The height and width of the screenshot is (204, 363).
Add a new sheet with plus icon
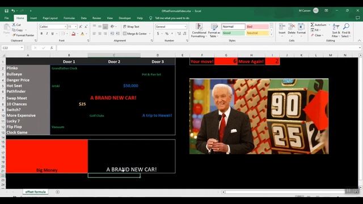click(x=58, y=192)
